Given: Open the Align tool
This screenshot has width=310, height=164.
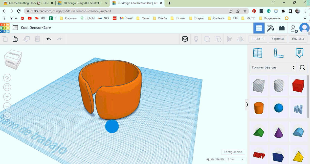Looking at the screenshot, I should (229, 39).
